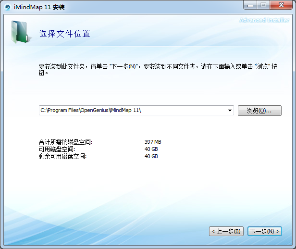Click the install instruction text paragraph

pyautogui.click(x=158, y=69)
